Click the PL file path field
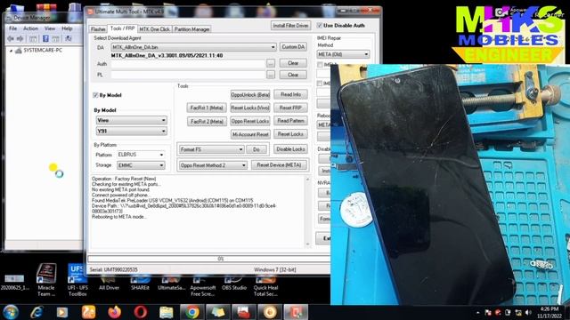570x320 pixels. [x=188, y=75]
